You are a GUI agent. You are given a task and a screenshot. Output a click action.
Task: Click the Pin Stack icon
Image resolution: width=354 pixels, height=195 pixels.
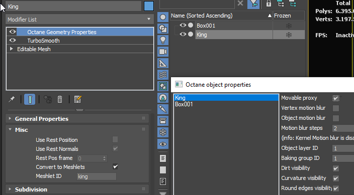click(x=12, y=99)
